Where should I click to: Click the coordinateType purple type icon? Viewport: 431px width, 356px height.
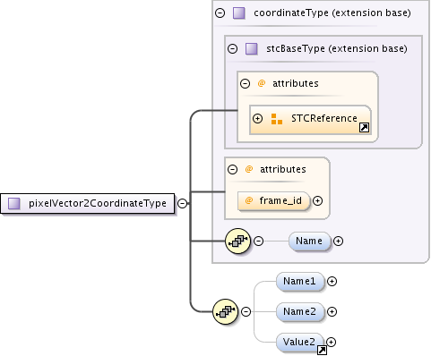(x=239, y=13)
